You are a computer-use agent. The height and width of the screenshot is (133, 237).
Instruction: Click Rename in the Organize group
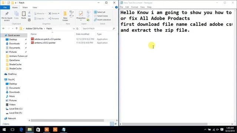[54, 18]
